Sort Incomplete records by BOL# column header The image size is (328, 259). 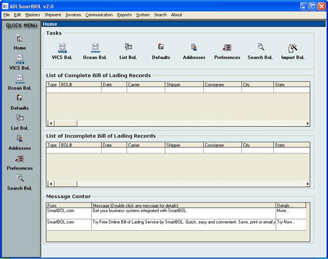click(x=80, y=145)
